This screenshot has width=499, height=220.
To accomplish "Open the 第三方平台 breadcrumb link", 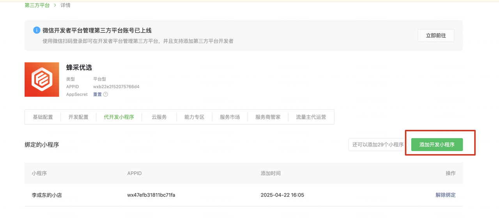I will pyautogui.click(x=37, y=5).
